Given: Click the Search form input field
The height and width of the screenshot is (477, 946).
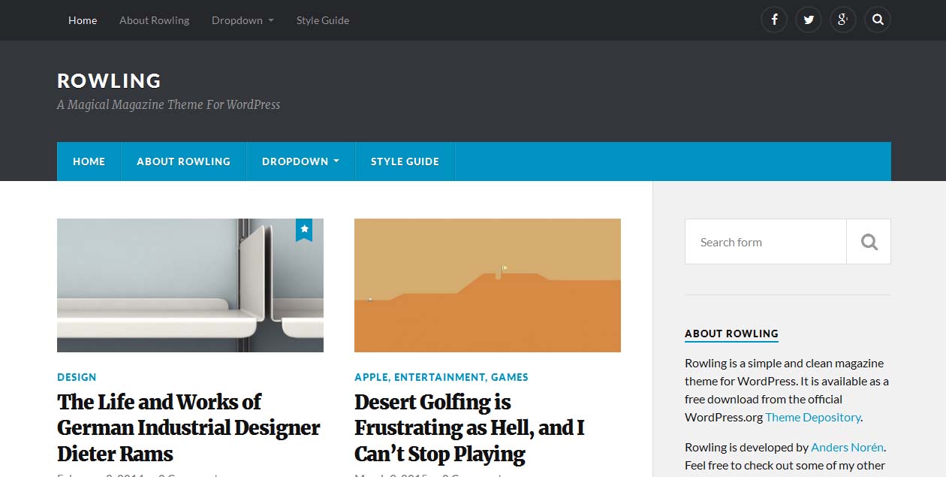Looking at the screenshot, I should (766, 242).
